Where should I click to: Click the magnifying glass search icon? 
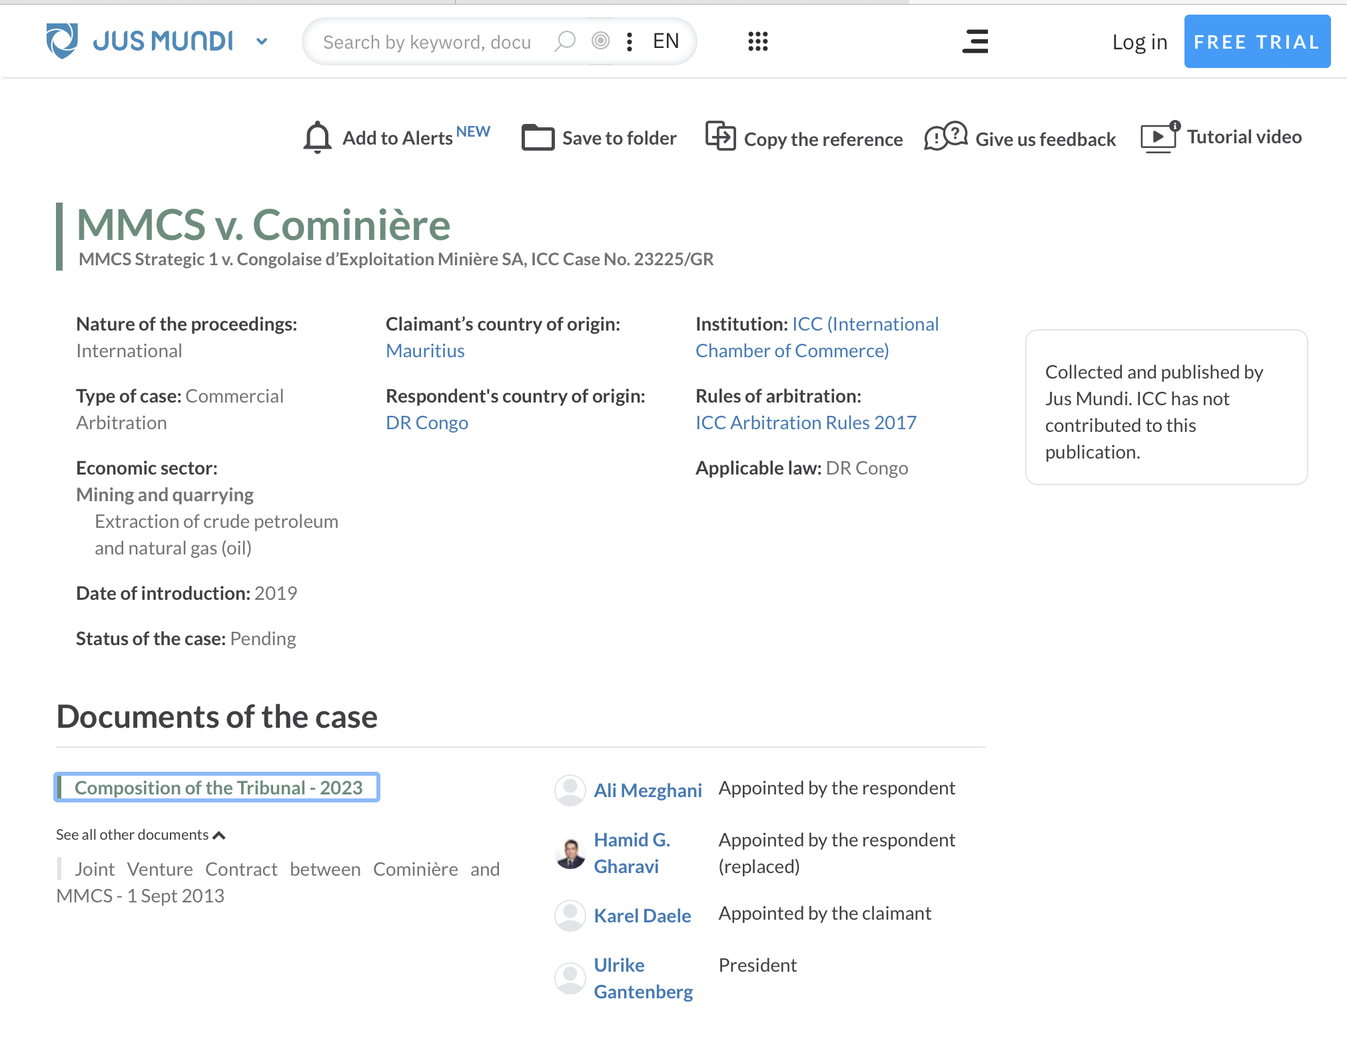[565, 41]
